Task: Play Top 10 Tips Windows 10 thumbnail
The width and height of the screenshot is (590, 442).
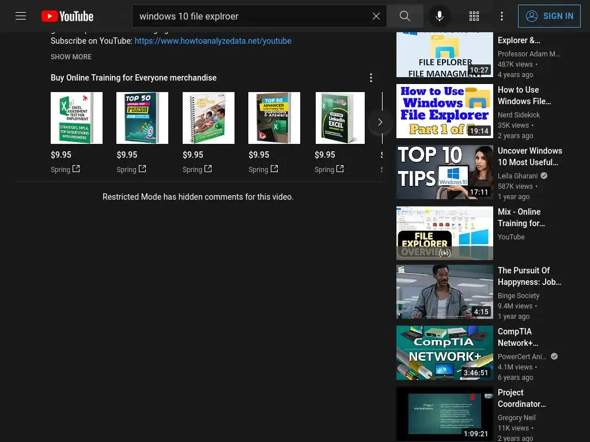Action: click(444, 172)
